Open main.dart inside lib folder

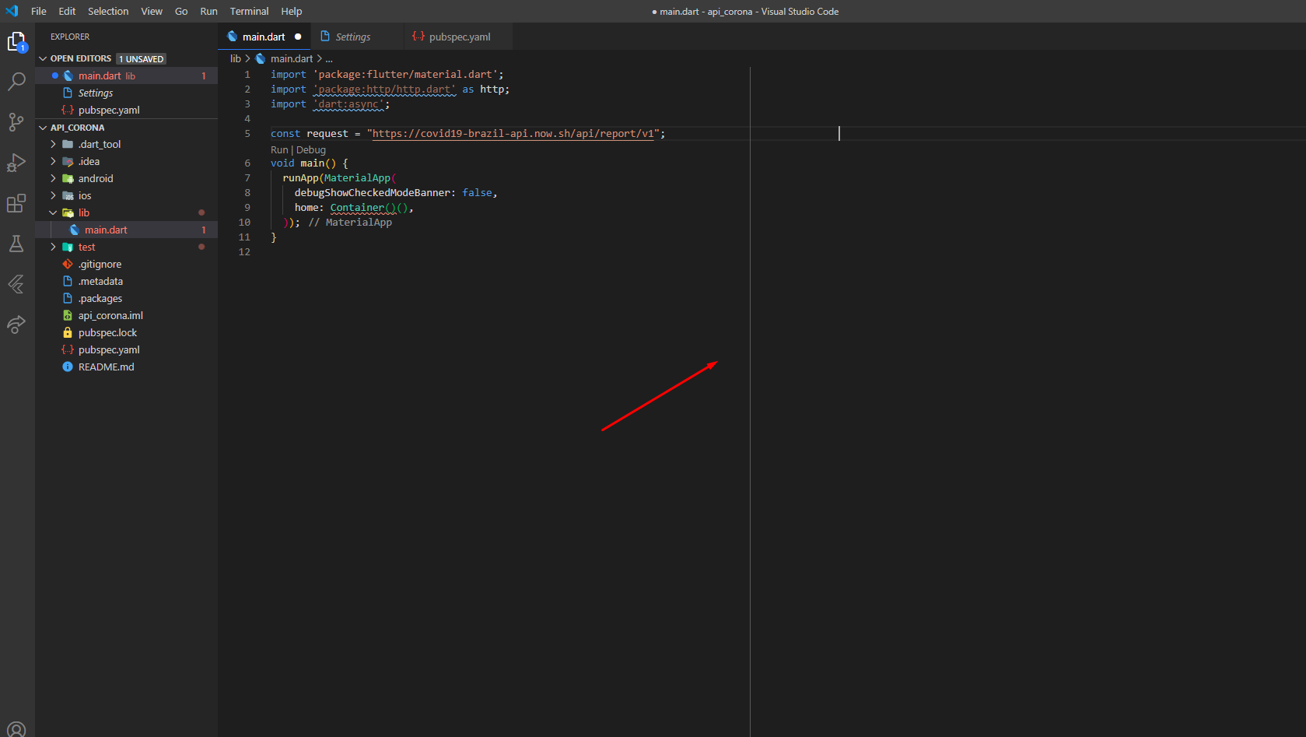(126, 230)
